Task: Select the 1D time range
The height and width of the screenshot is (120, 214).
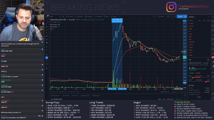Action: (51, 92)
